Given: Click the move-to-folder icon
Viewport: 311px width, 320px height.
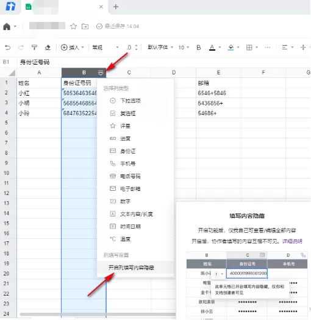Looking at the screenshot, I should click(85, 26).
